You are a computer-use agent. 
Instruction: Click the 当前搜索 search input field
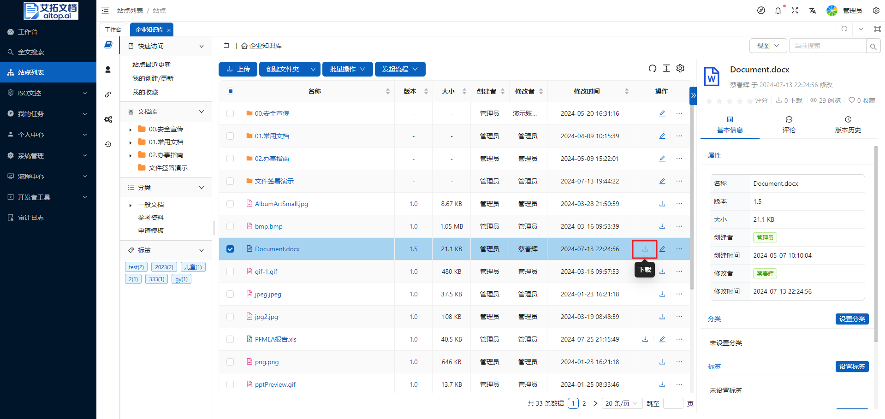click(x=827, y=46)
